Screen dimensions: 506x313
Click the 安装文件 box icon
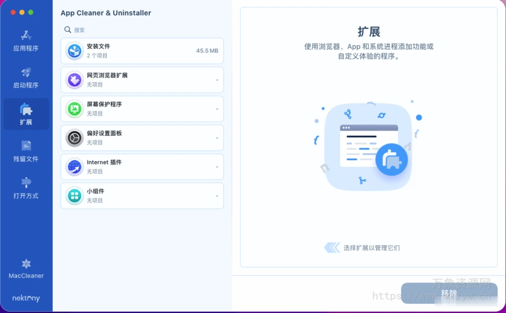pos(75,51)
